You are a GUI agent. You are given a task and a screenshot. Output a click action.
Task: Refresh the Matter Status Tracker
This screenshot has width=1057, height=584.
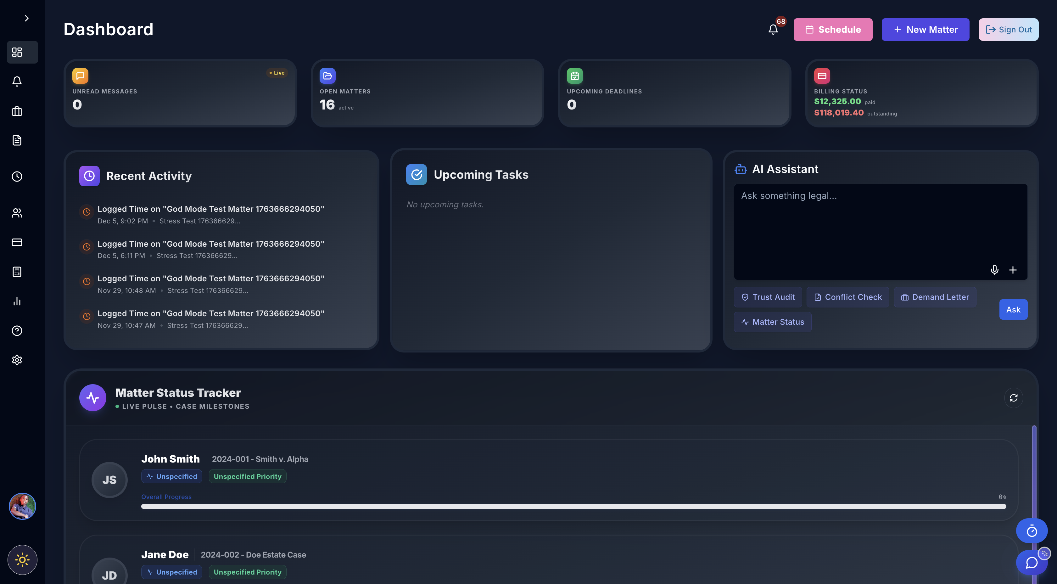pyautogui.click(x=1014, y=398)
